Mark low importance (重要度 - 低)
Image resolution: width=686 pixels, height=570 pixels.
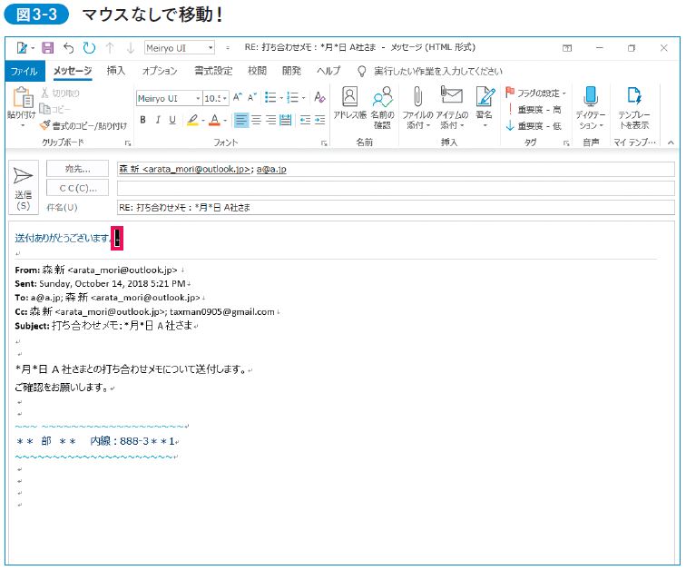point(534,126)
